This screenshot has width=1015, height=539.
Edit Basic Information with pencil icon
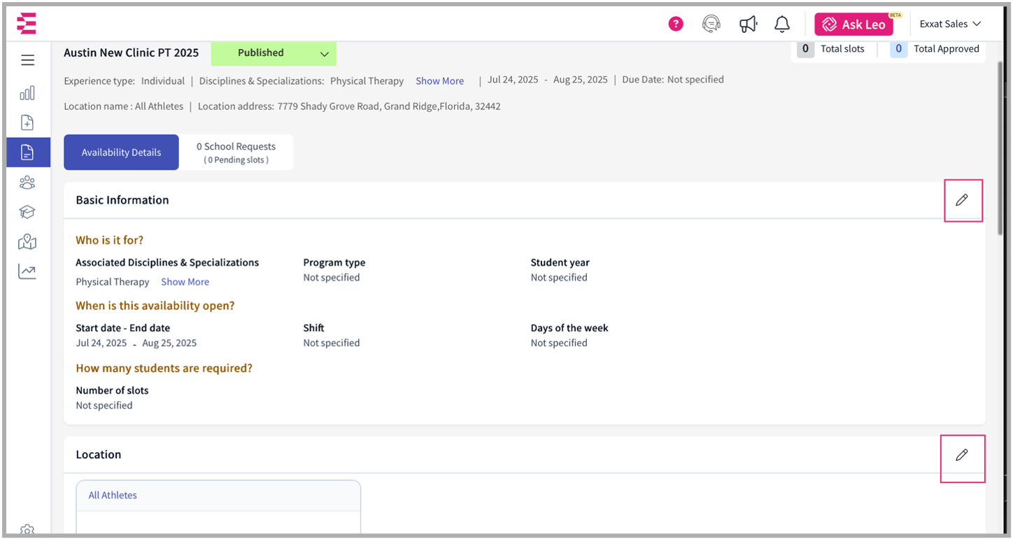(962, 200)
